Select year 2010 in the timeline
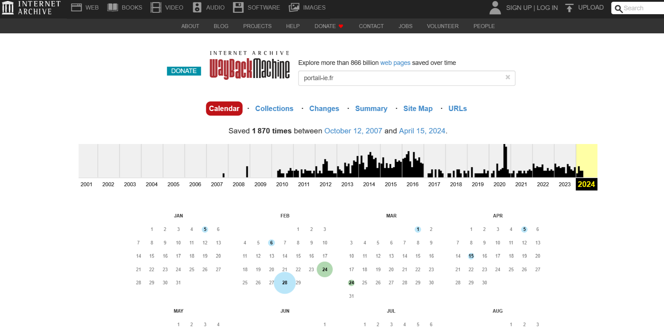Image resolution: width=664 pixels, height=332 pixels. coord(282,184)
